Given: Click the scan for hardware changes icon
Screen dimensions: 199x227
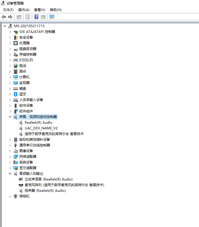Looking at the screenshot, I should coord(52,17).
